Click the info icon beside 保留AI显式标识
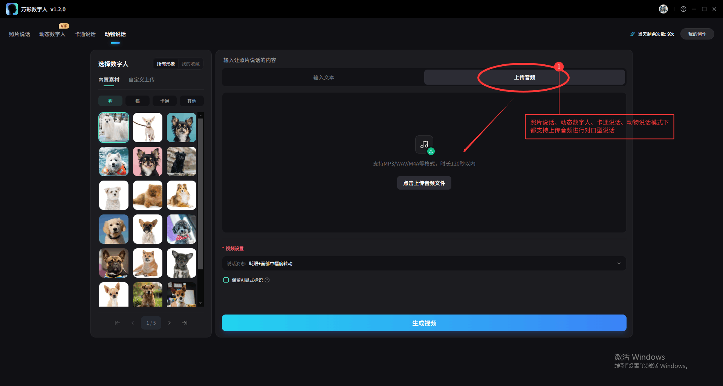Screen dimensions: 723x386 click(267, 280)
